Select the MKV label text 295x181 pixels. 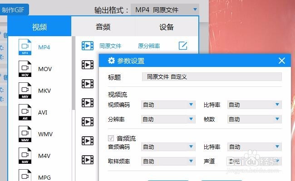click(x=44, y=90)
